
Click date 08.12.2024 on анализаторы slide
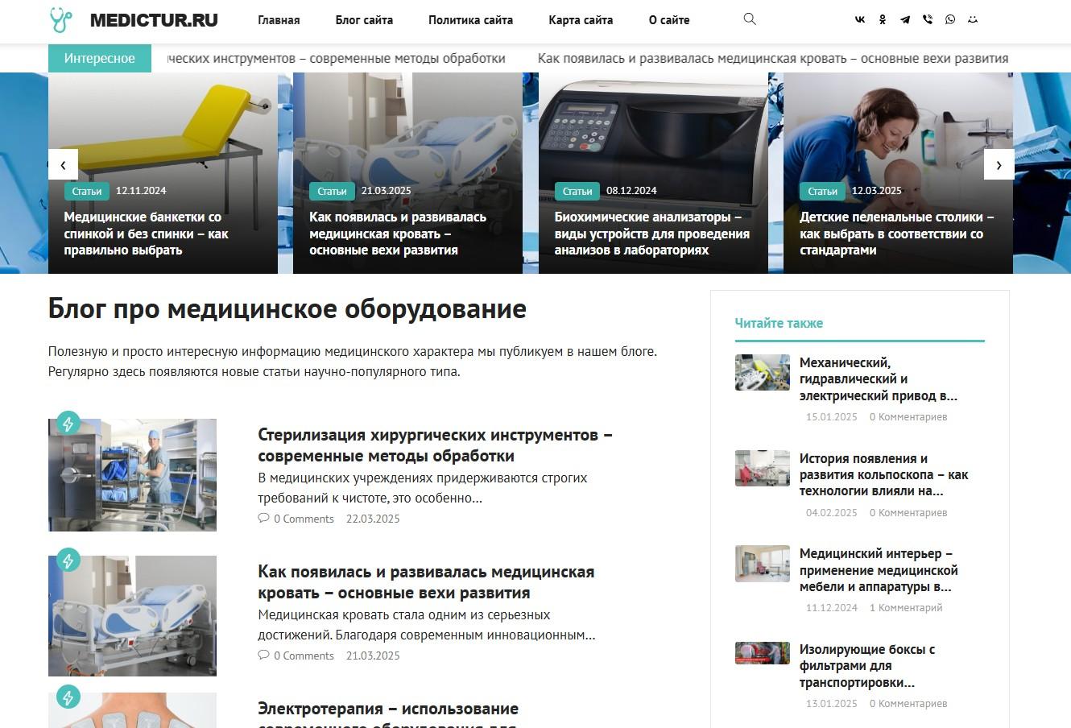631,191
